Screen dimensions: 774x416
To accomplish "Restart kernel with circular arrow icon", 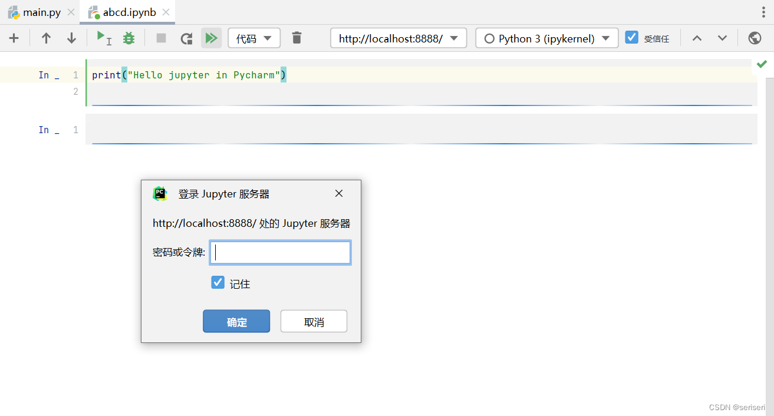I will tap(186, 38).
